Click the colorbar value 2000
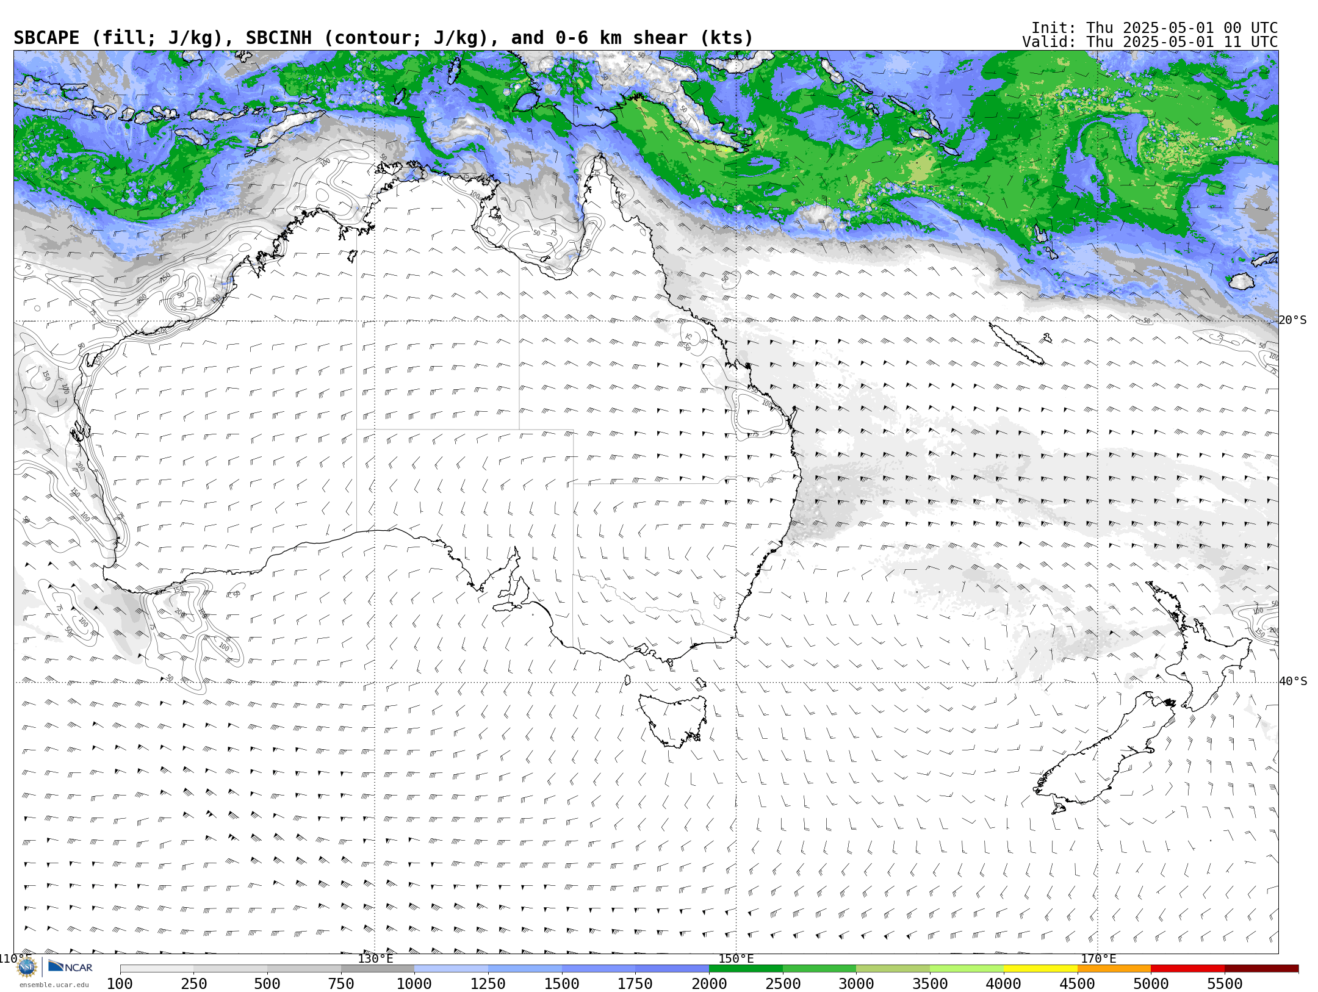This screenshot has width=1318, height=992. tap(709, 983)
